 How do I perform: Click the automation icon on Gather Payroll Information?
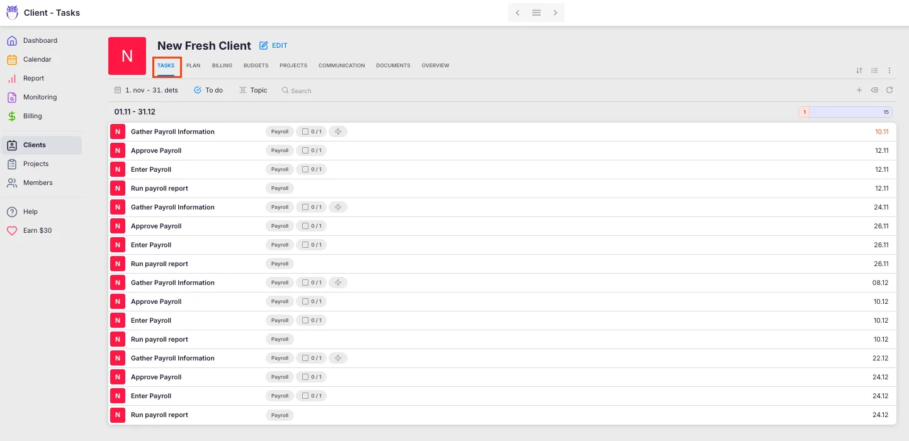click(x=337, y=131)
